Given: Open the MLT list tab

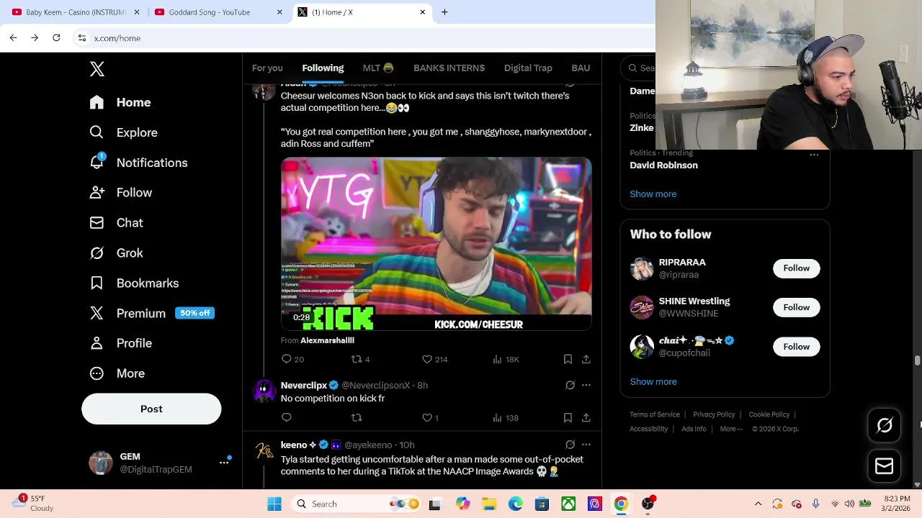Looking at the screenshot, I should pyautogui.click(x=378, y=68).
